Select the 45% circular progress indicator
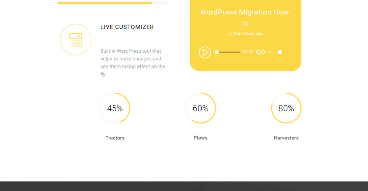 coord(115,108)
